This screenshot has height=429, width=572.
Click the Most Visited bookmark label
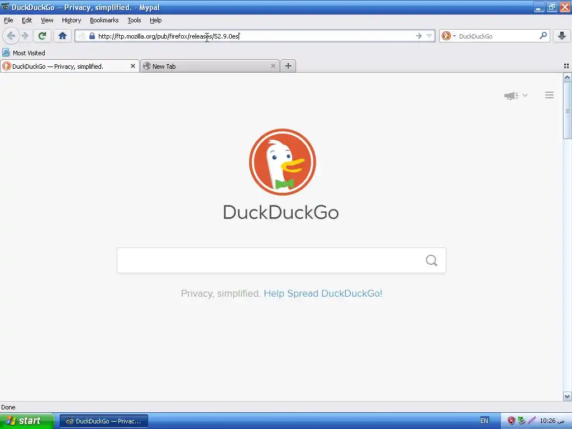pos(29,53)
